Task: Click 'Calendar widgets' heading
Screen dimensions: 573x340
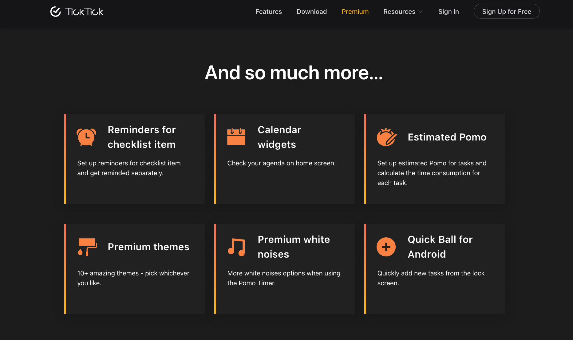Action: (x=279, y=137)
